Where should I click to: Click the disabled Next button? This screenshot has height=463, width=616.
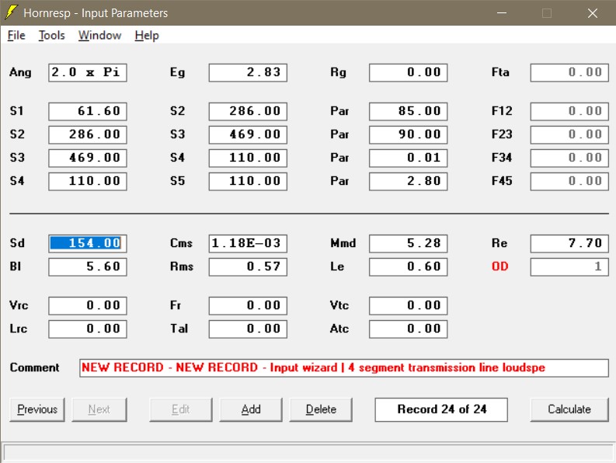pos(99,409)
